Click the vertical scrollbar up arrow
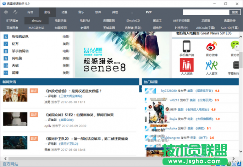Image resolution: width=243 pixels, height=167 pixels. (241, 37)
